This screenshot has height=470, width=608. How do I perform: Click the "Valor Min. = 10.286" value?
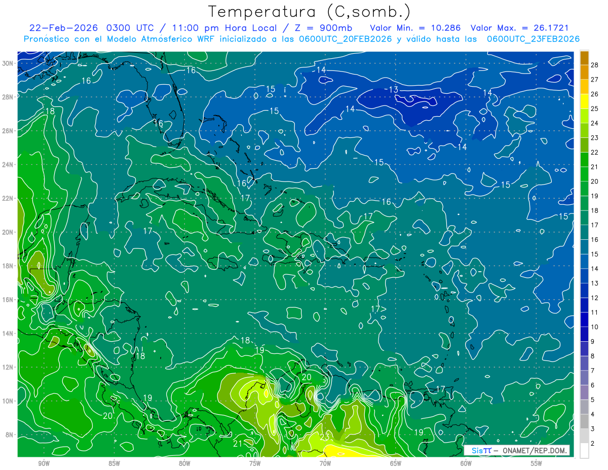(415, 28)
